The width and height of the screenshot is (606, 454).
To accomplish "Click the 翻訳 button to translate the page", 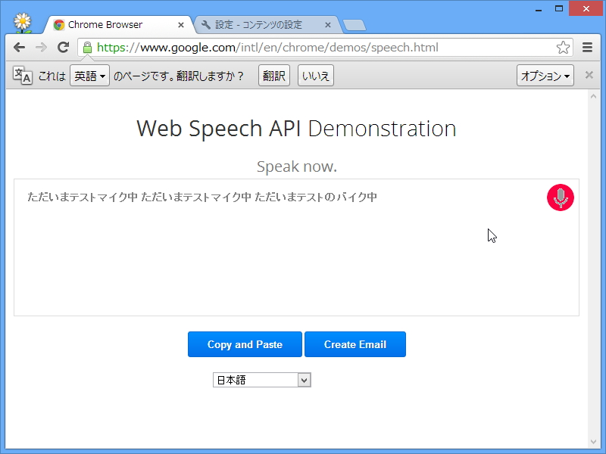I will [x=273, y=75].
